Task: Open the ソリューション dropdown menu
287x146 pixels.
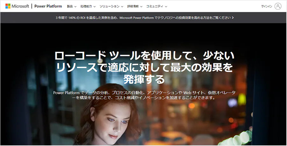Action: coord(111,6)
